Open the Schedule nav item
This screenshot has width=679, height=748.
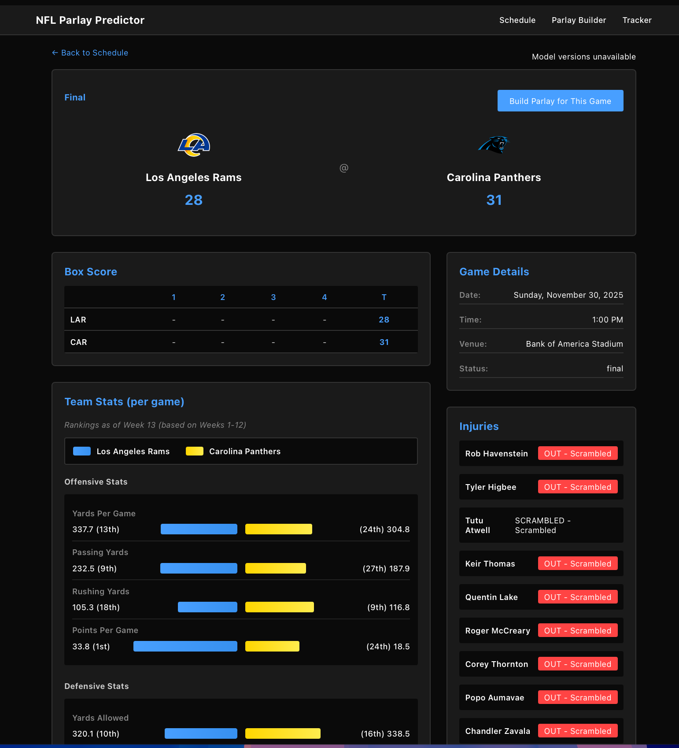pos(517,20)
